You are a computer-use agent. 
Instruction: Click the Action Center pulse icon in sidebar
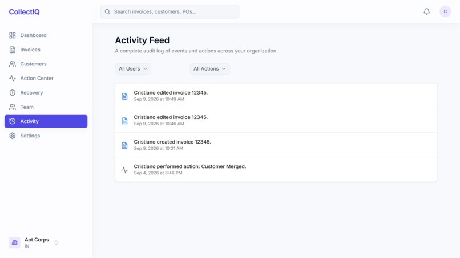[13, 78]
